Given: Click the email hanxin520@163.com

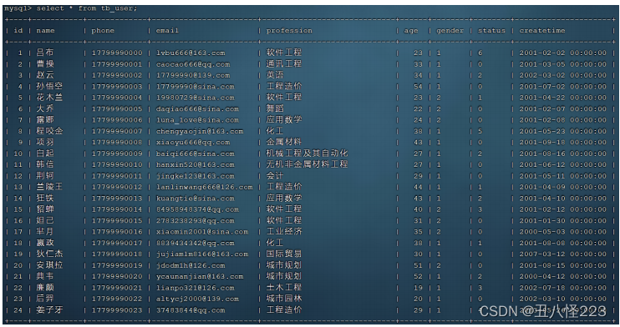Looking at the screenshot, I should [x=196, y=164].
